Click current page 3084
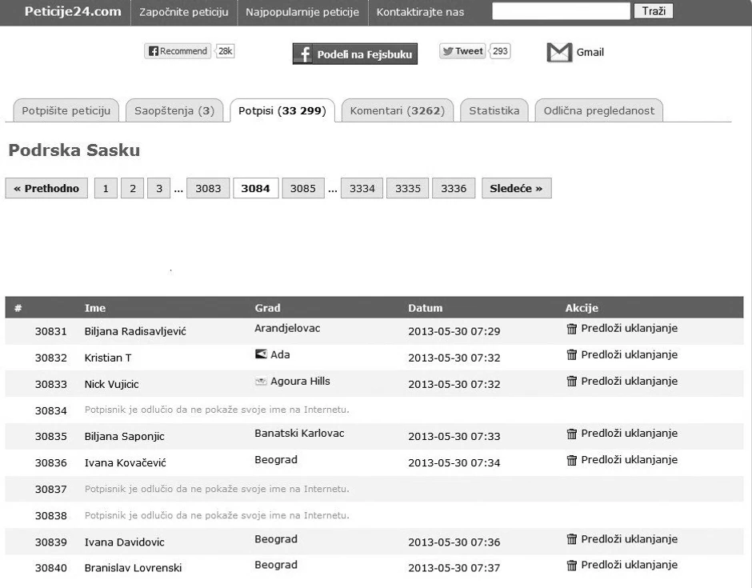Viewport: 752px width, 588px height. pyautogui.click(x=256, y=188)
